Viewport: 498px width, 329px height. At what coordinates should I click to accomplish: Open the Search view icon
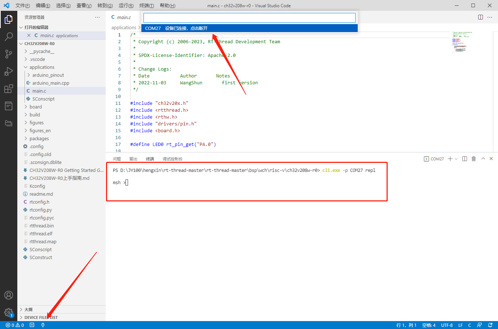point(9,37)
